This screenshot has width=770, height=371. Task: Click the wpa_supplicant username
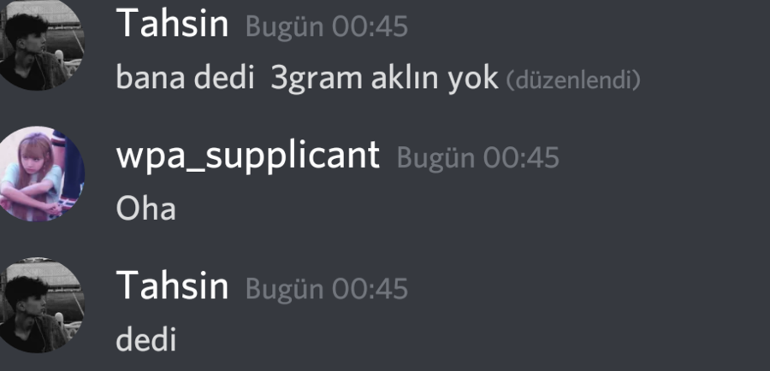click(248, 156)
